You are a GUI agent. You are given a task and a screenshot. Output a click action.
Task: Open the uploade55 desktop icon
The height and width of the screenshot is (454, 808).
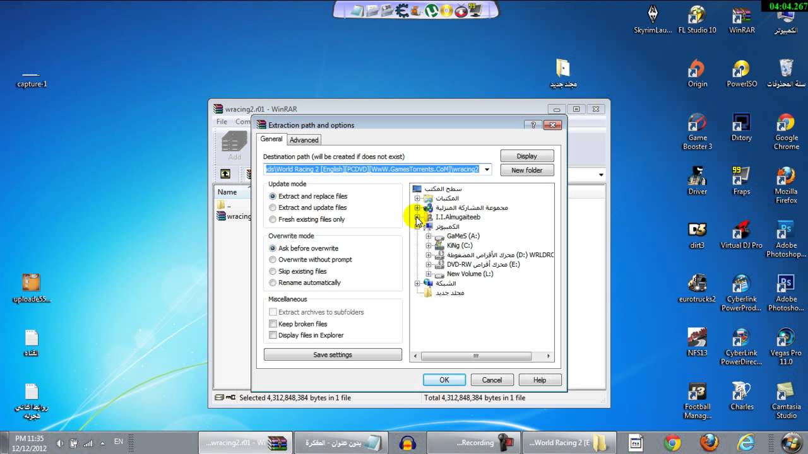click(x=32, y=288)
